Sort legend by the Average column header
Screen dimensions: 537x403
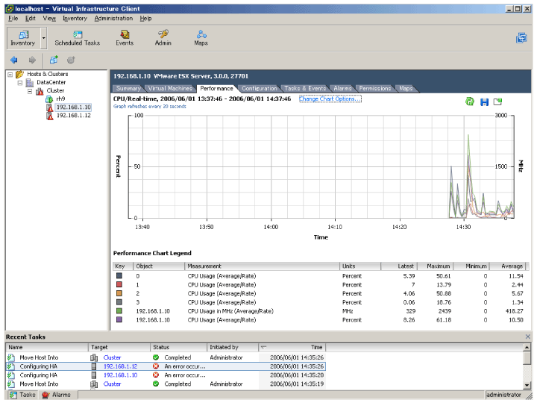pos(508,266)
